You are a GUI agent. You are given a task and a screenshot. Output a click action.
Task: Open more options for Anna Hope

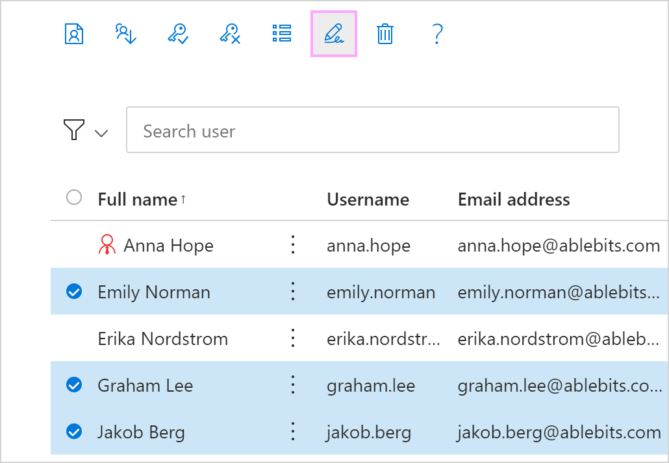(x=293, y=244)
